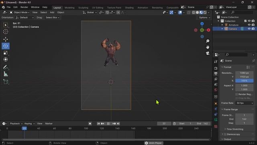Click the pan view hand icon

click(x=208, y=47)
